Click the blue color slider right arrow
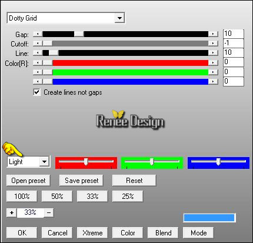253x243 pixels. coord(213,81)
